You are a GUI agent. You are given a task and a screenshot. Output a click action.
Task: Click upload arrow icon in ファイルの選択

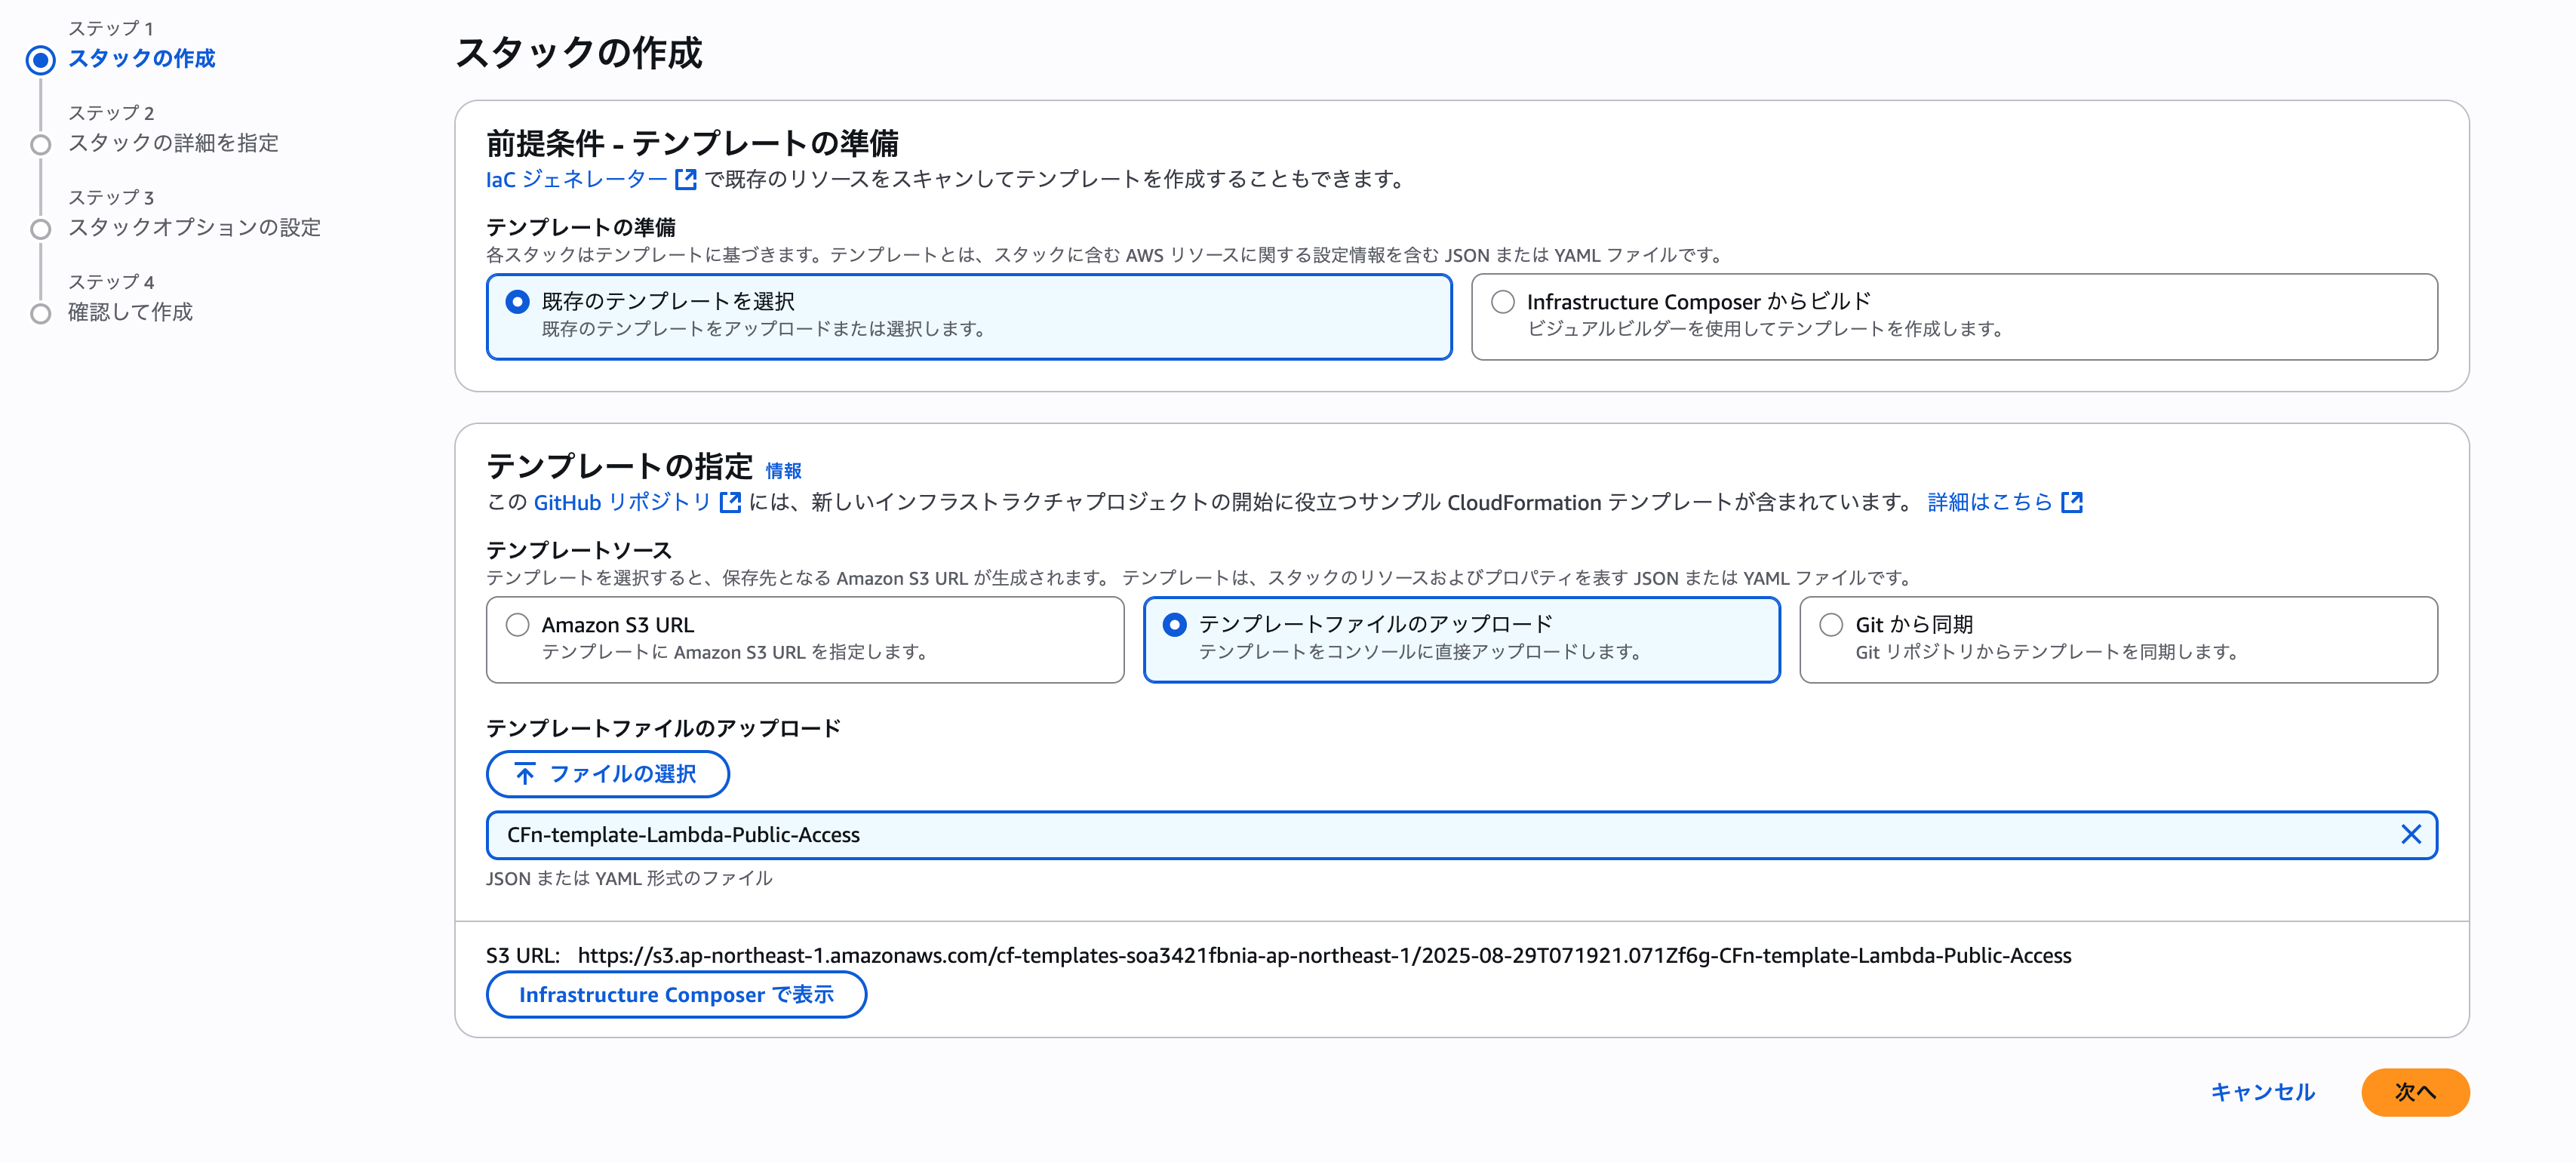tap(525, 774)
